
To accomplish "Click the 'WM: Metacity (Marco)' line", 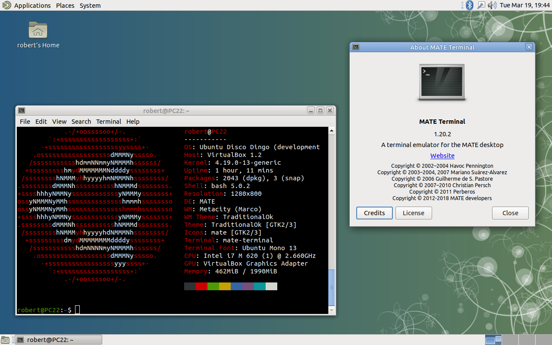I will tap(223, 209).
